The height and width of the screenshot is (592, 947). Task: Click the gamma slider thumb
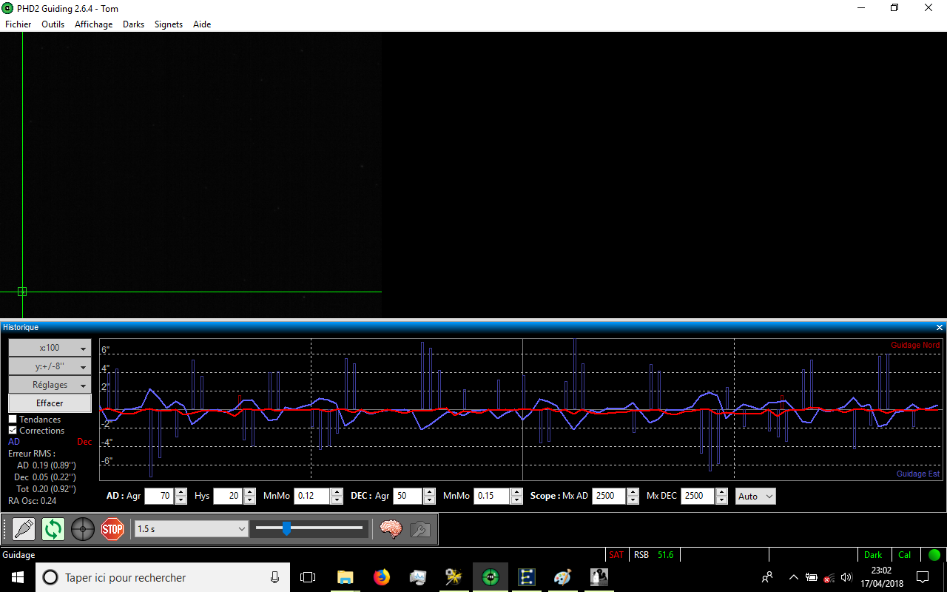(x=286, y=528)
